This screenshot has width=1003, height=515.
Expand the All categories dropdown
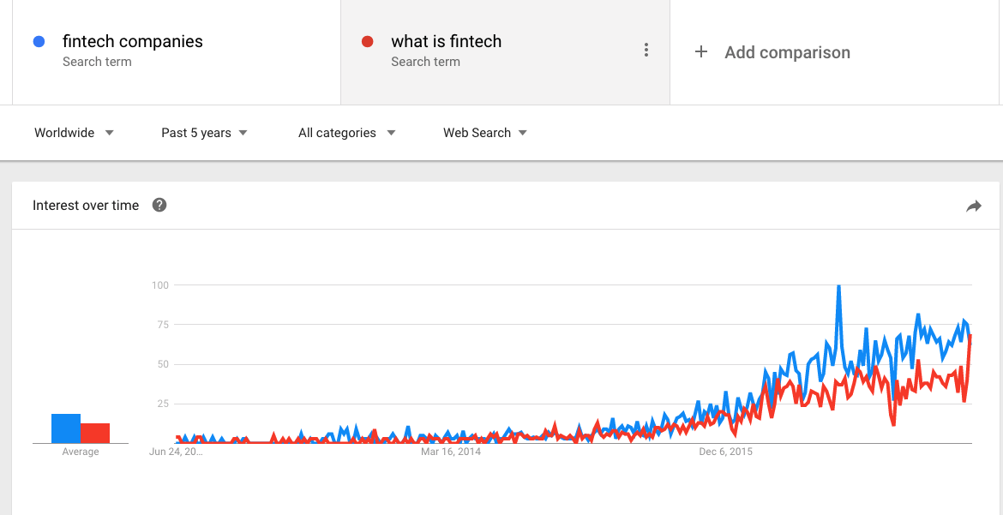(347, 133)
